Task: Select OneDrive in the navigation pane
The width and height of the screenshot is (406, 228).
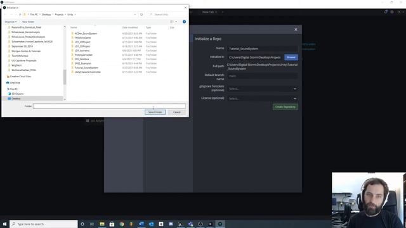Action: click(15, 83)
